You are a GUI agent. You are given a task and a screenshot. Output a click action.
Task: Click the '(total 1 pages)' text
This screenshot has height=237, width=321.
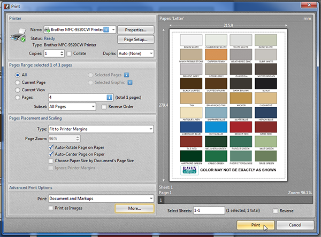128,98
